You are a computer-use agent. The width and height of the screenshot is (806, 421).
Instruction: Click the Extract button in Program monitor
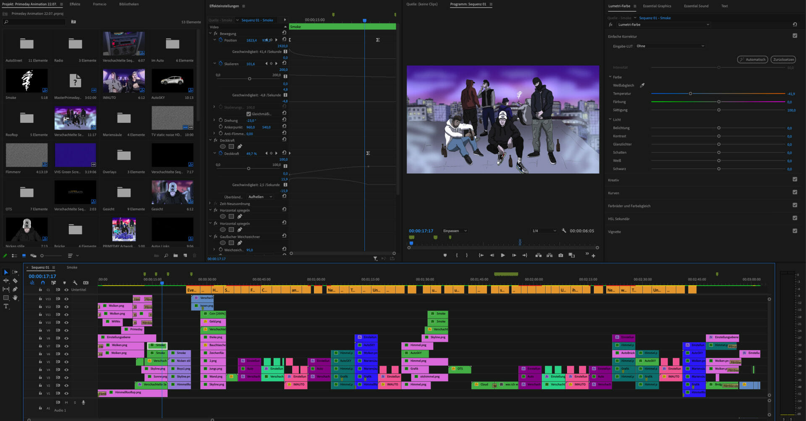(550, 255)
